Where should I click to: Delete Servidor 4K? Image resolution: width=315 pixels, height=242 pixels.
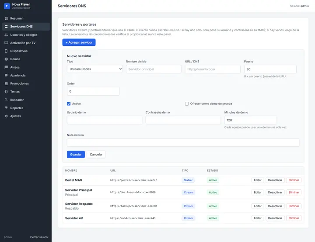294,218
